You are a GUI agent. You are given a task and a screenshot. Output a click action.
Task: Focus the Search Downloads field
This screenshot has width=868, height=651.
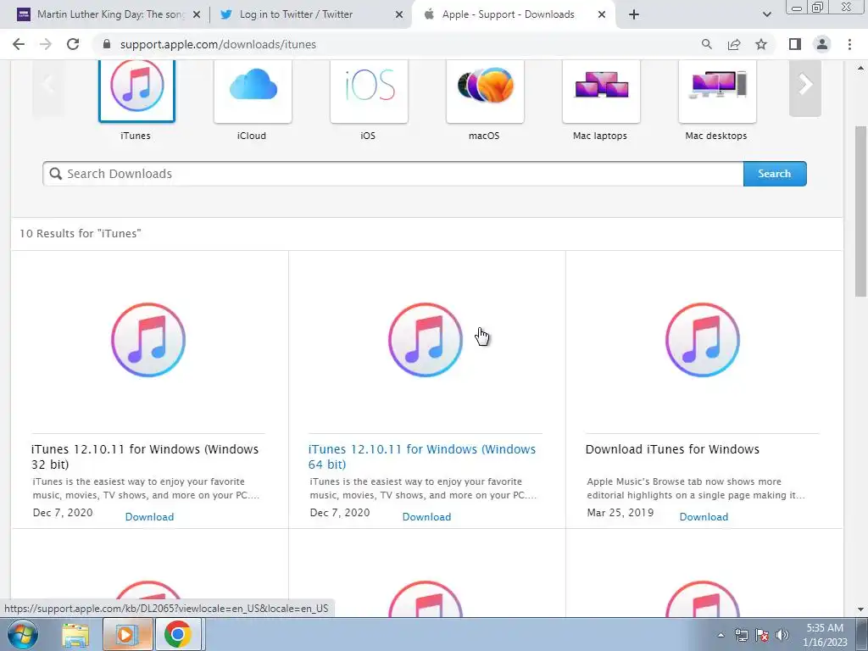pos(393,174)
